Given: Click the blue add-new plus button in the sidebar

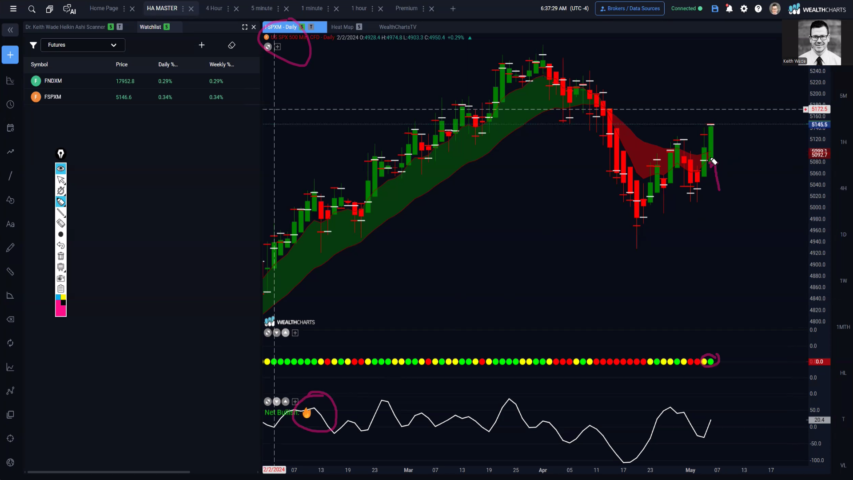Looking at the screenshot, I should coord(10,55).
